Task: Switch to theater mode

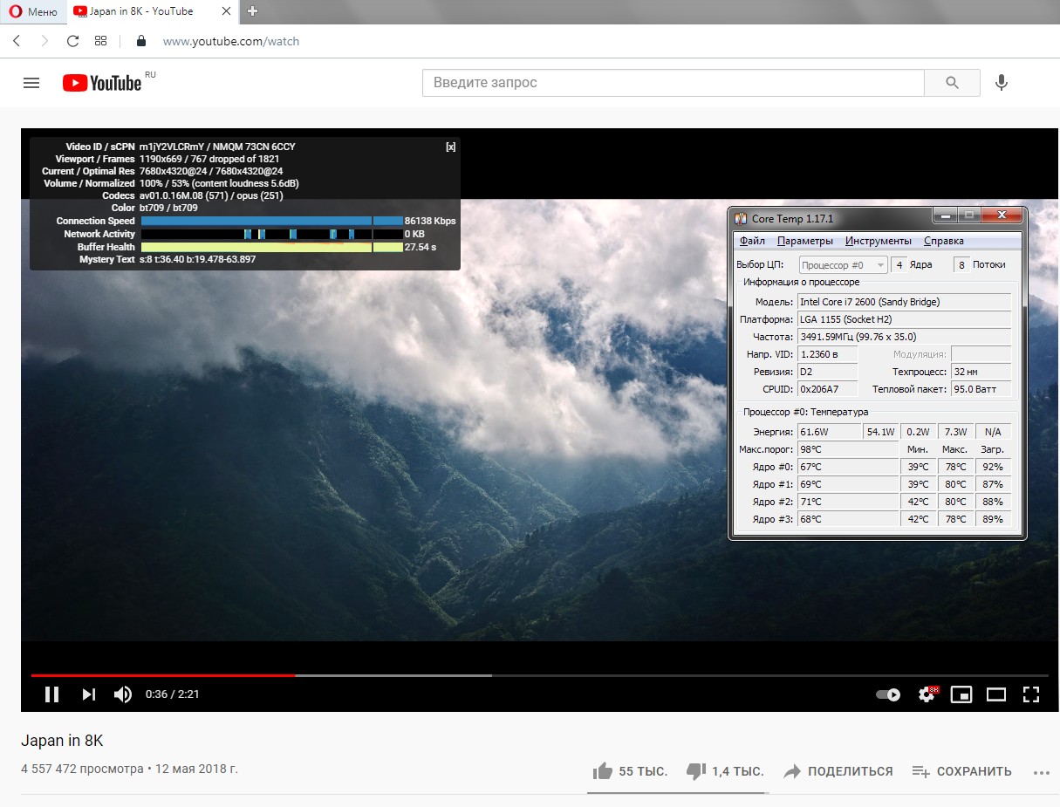Action: click(x=996, y=694)
